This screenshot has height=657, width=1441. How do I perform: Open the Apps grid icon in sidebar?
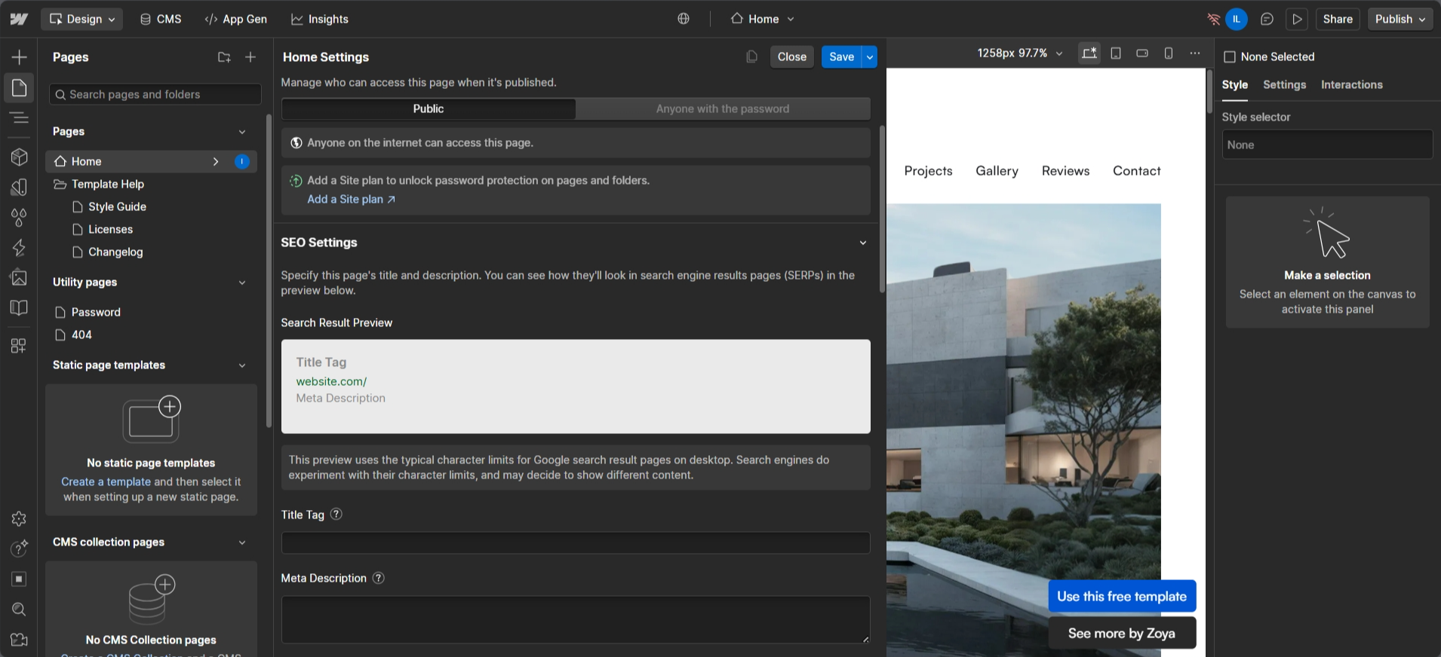(20, 346)
